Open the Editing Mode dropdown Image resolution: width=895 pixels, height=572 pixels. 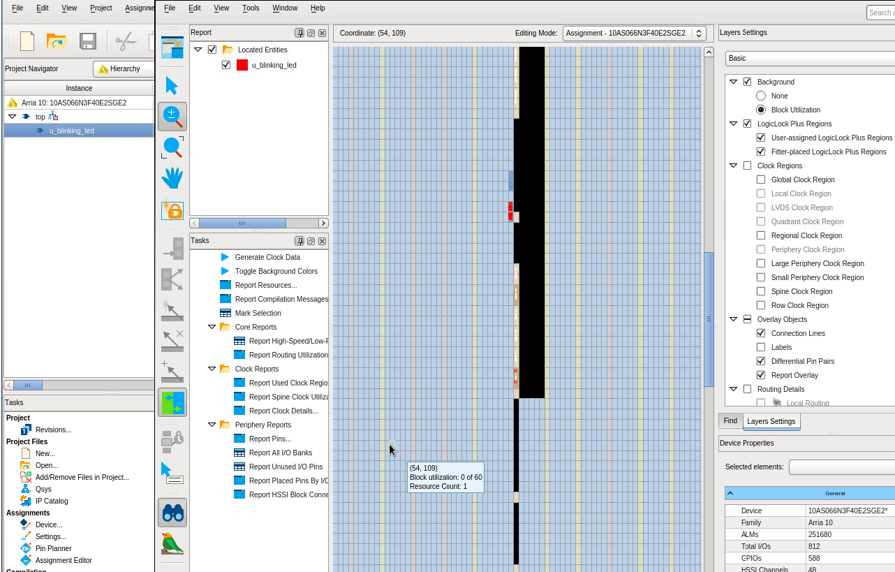coord(634,34)
